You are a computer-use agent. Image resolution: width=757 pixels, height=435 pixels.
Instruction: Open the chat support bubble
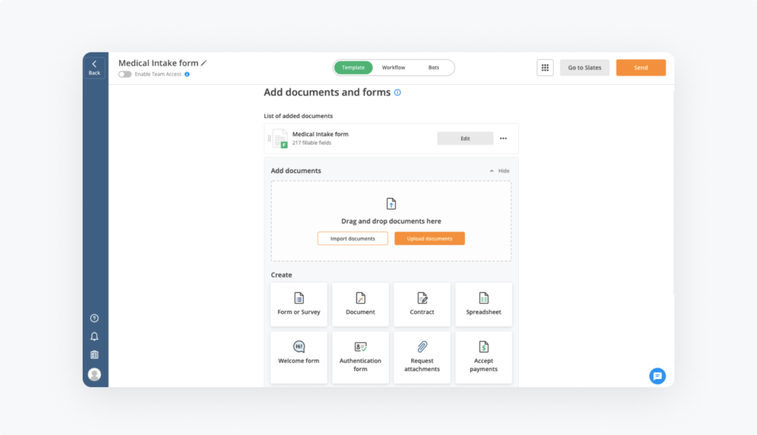[x=657, y=376]
